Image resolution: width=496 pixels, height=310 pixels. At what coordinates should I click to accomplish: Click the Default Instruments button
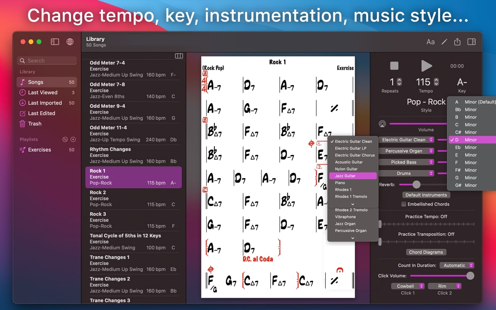pyautogui.click(x=426, y=195)
